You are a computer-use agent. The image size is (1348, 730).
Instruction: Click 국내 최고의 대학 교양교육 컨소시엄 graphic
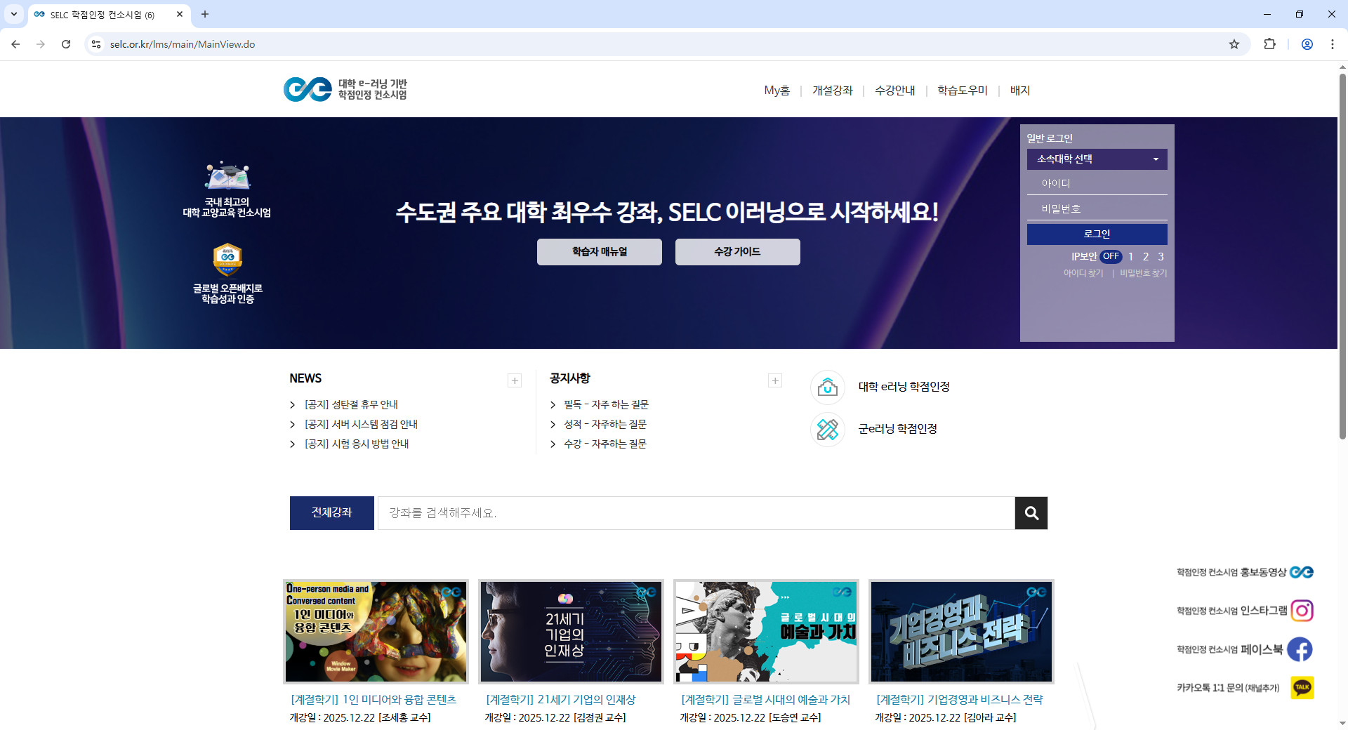(x=227, y=190)
